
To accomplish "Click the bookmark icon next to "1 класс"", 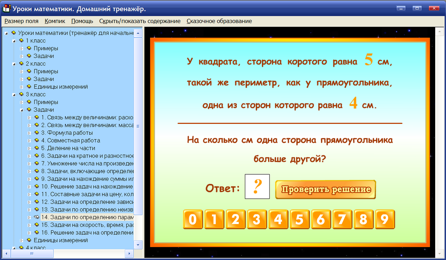I will [20, 40].
